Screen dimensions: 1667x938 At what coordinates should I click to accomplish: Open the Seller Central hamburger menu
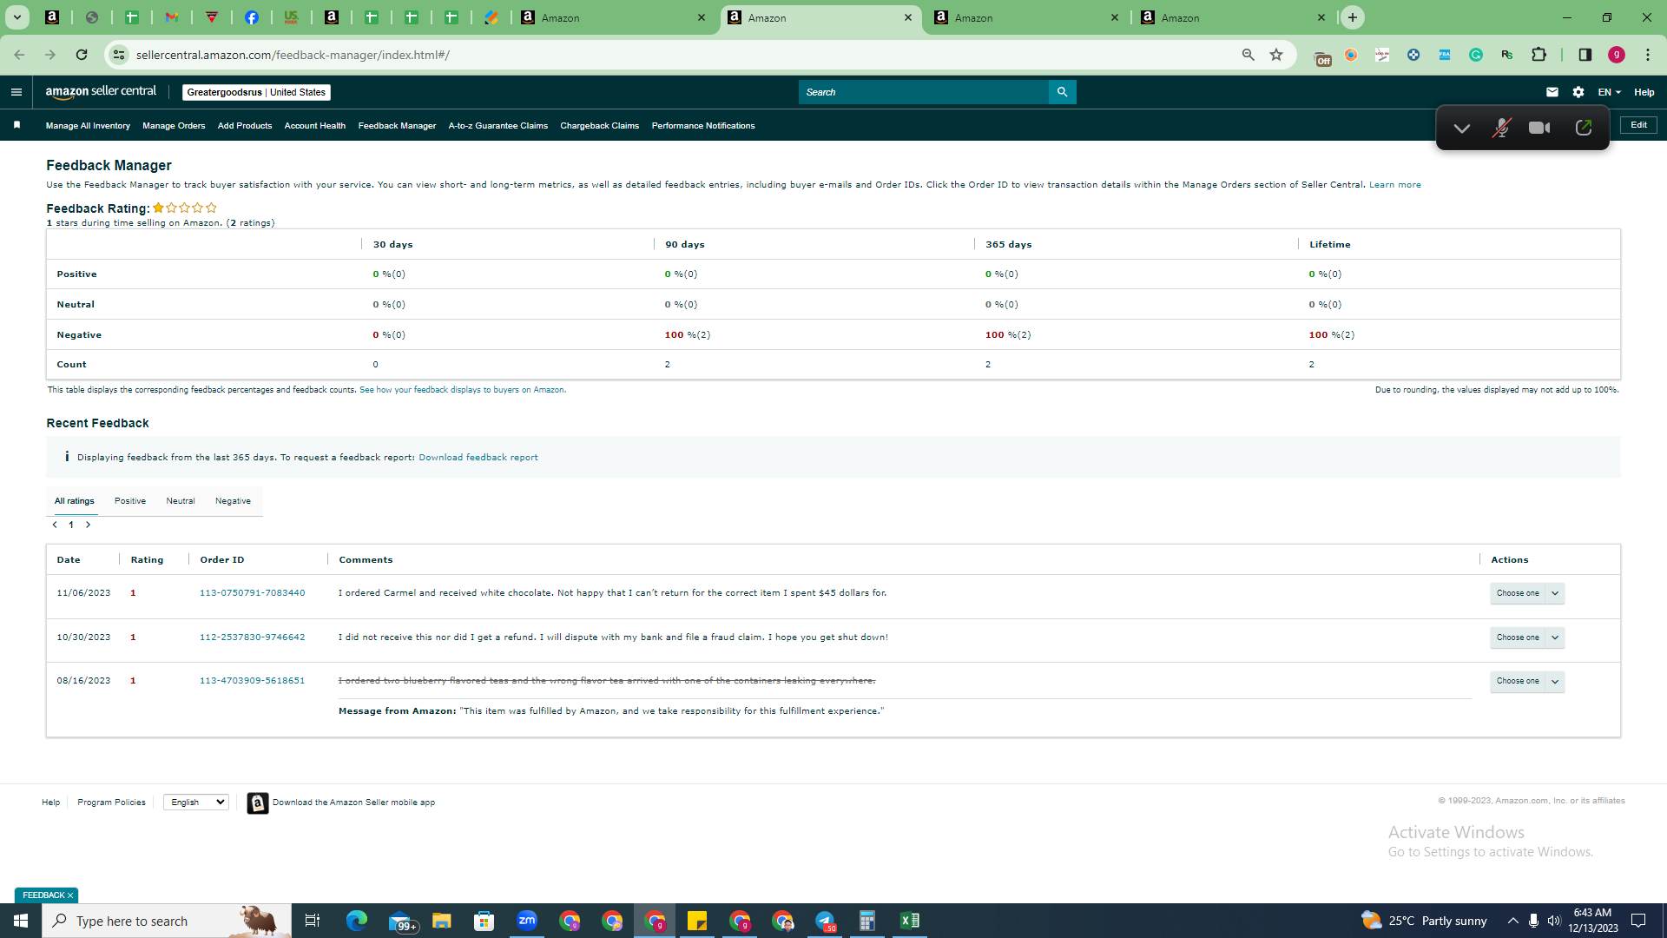(16, 92)
